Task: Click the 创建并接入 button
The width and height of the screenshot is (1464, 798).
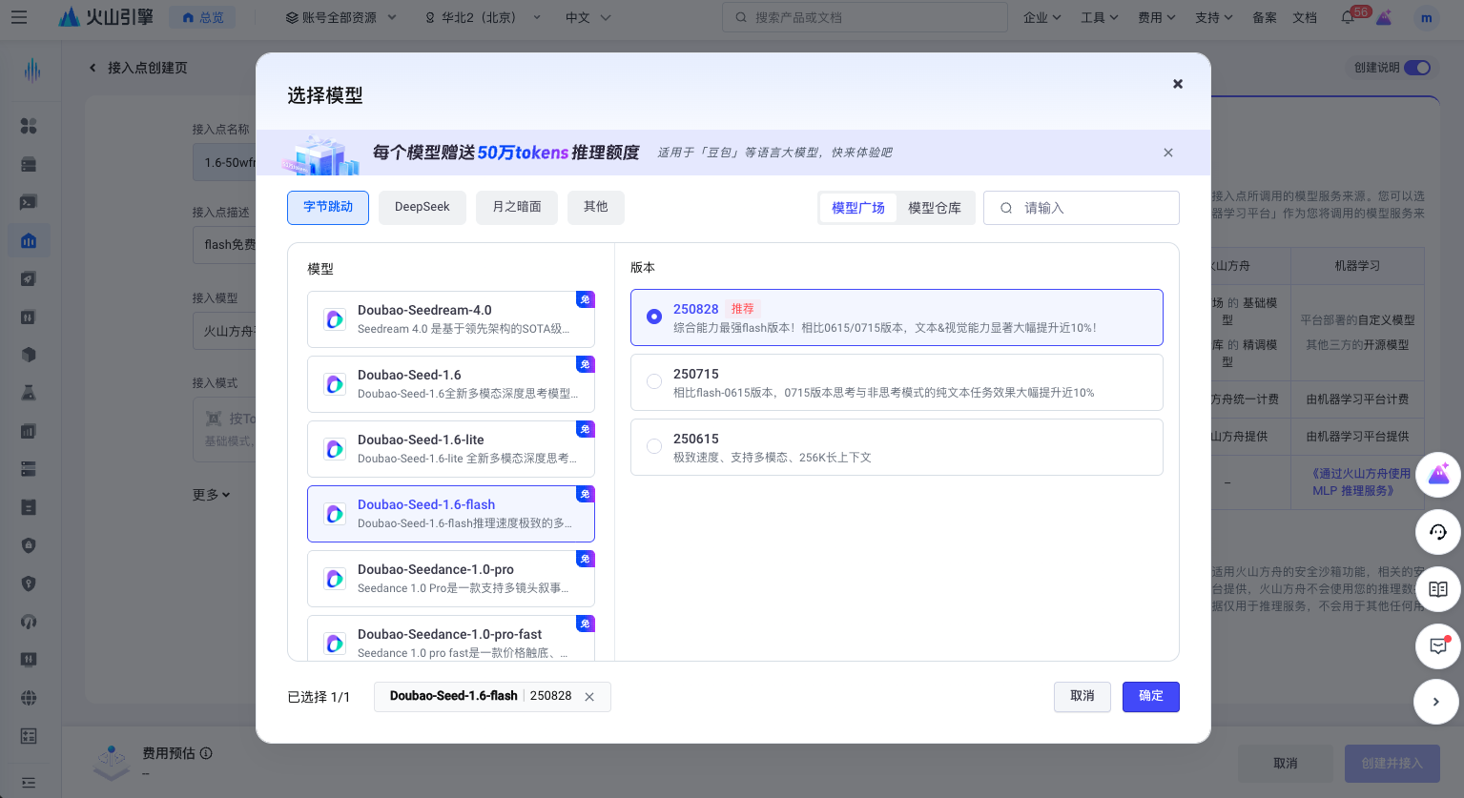Action: (1392, 764)
